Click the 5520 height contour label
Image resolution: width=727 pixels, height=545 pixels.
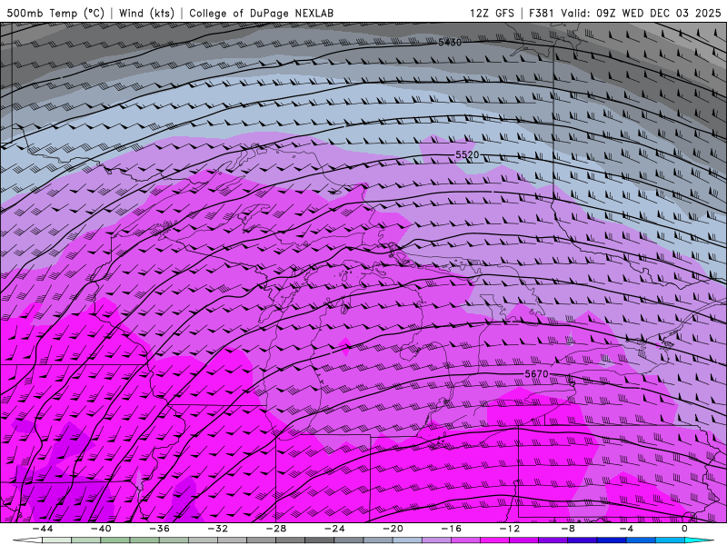tap(467, 154)
